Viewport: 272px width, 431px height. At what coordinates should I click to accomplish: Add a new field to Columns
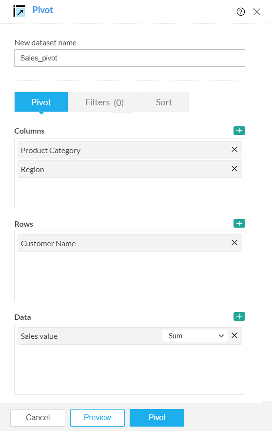click(x=239, y=131)
